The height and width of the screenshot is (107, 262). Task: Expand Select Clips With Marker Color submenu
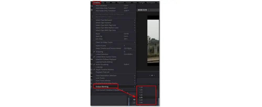pos(114,28)
